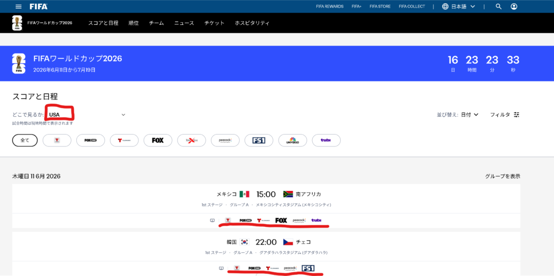Click Telemundo app icon under Mexico match
The image size is (554, 276).
click(x=228, y=220)
